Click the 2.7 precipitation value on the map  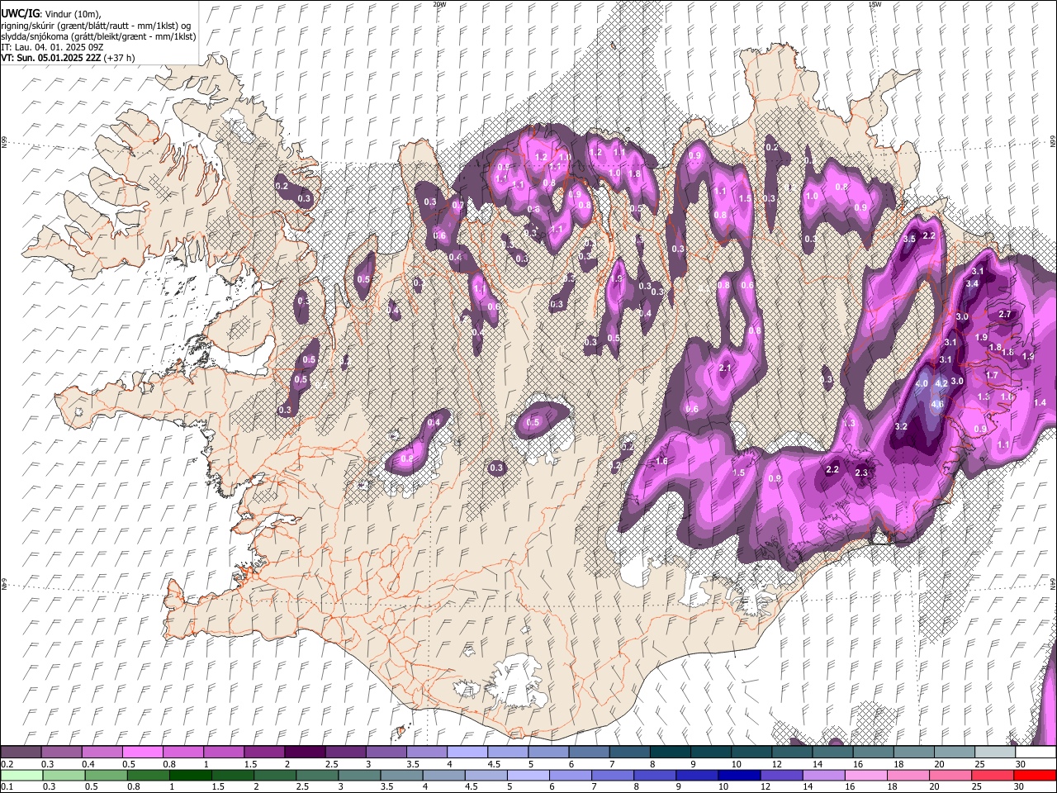(1005, 315)
